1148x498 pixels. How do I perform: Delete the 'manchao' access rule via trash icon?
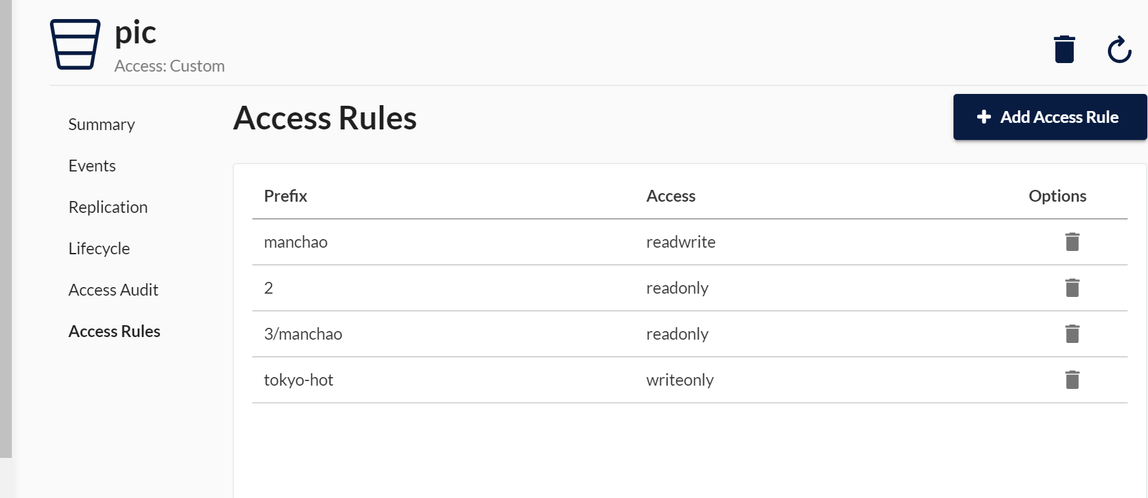click(x=1072, y=242)
